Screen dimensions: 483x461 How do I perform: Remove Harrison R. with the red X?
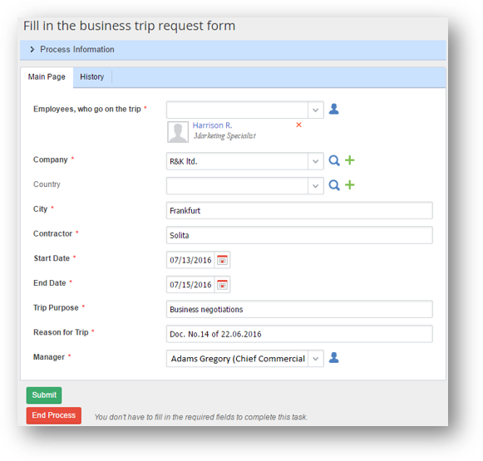coord(298,125)
